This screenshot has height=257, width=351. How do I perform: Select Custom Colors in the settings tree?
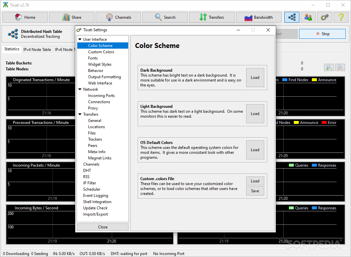[x=101, y=52]
